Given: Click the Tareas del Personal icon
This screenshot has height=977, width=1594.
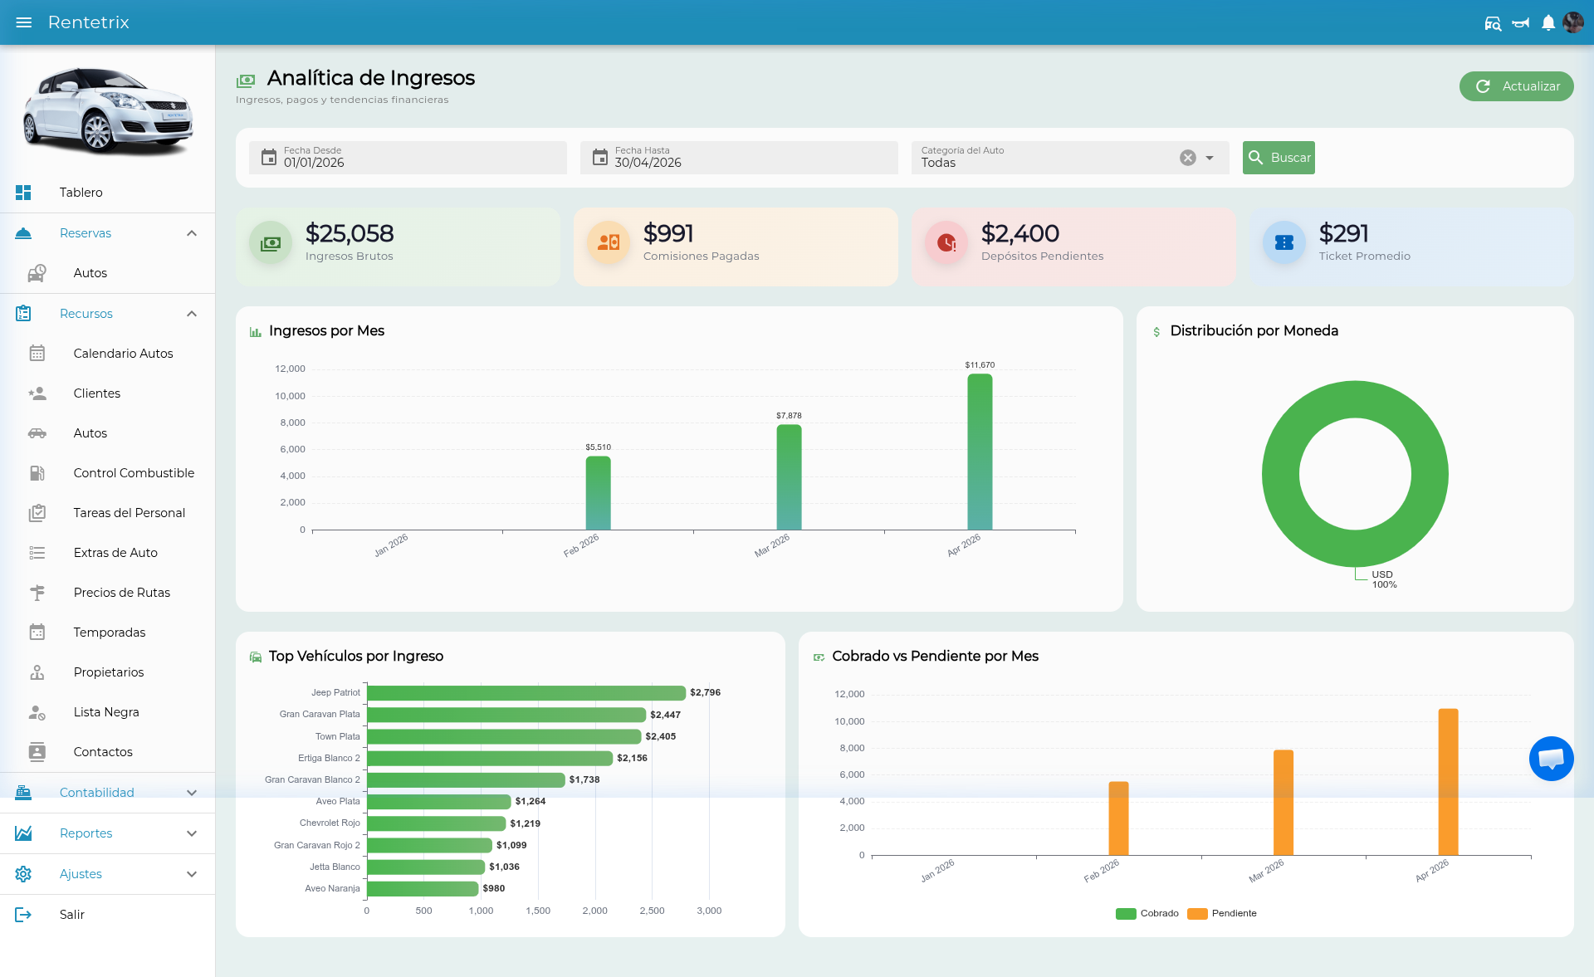Looking at the screenshot, I should click(37, 513).
